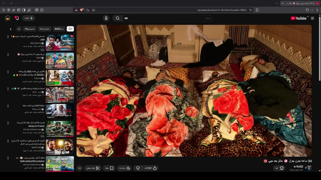The height and width of the screenshot is (180, 321).
Task: Start voice search with the microphone
Action: [106, 18]
